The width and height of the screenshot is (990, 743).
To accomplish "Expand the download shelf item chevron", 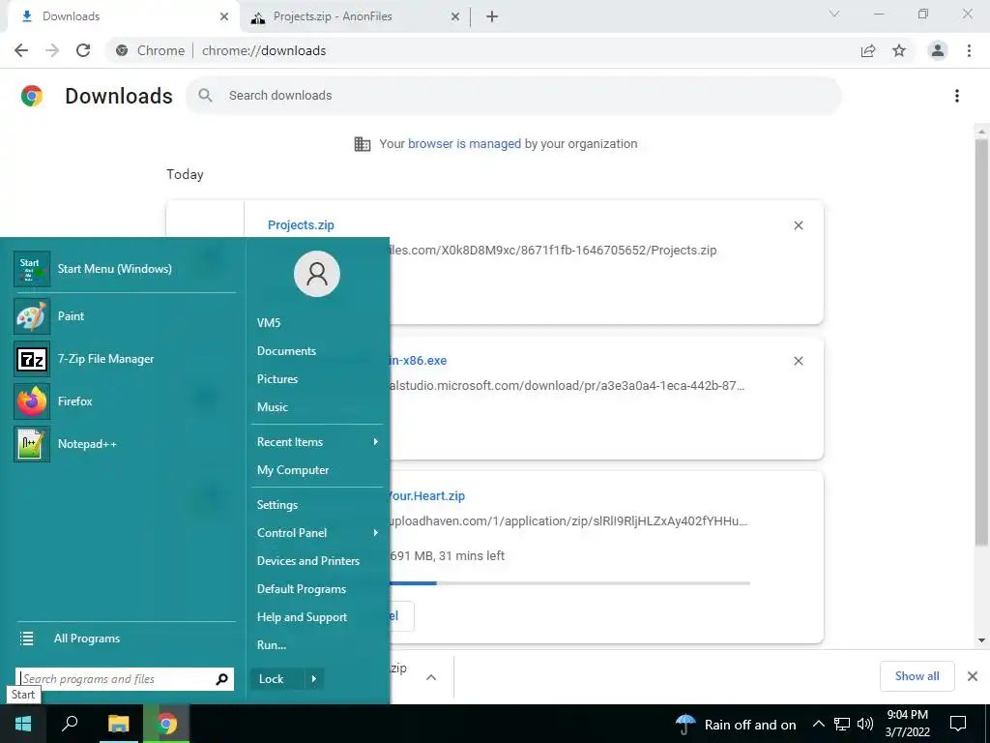I will [x=431, y=677].
